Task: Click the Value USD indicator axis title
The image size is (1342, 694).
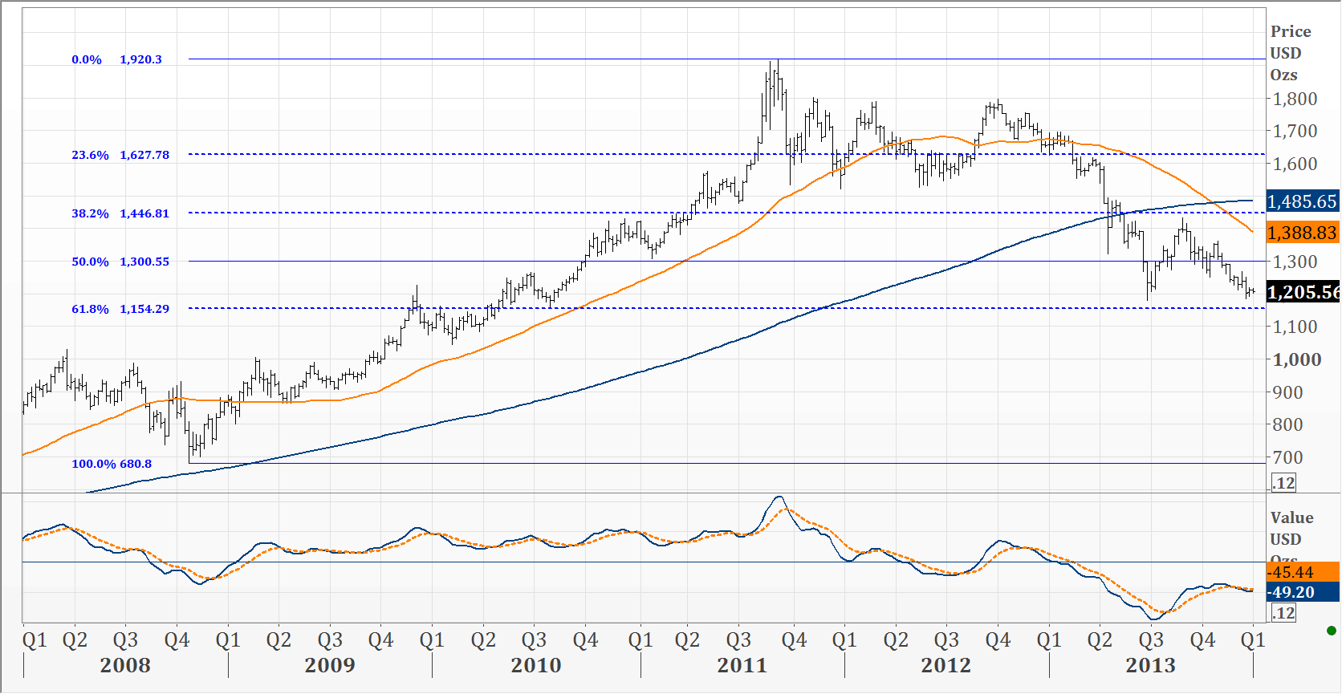Action: [1291, 528]
